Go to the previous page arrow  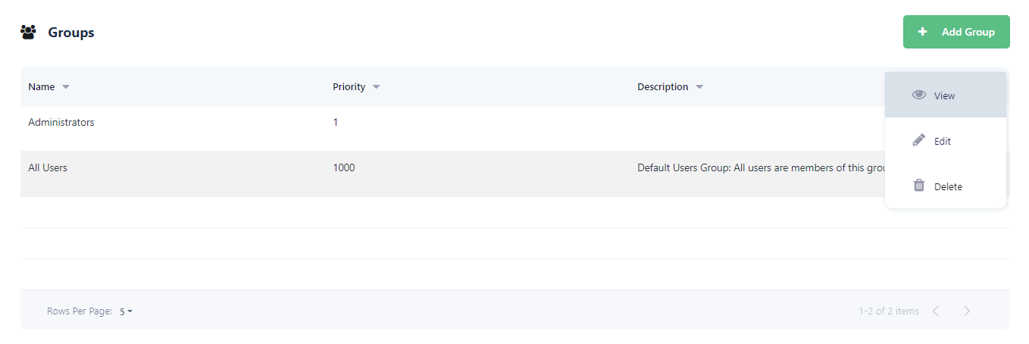pyautogui.click(x=936, y=311)
